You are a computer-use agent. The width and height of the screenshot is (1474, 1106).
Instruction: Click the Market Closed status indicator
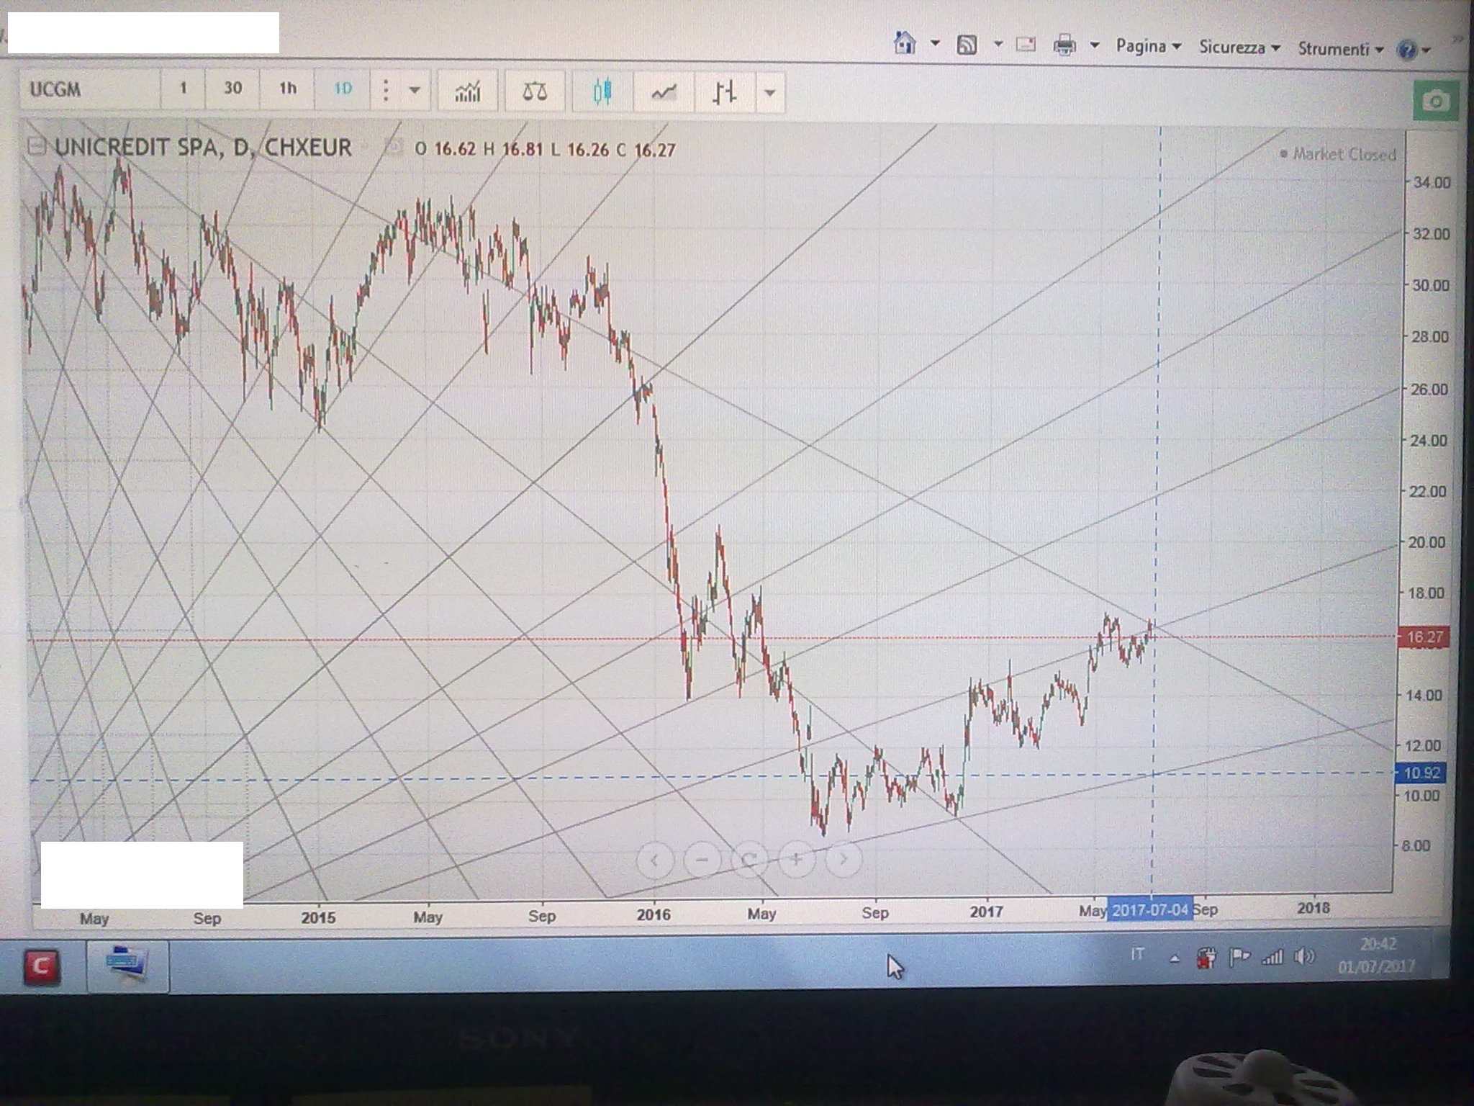pyautogui.click(x=1337, y=154)
